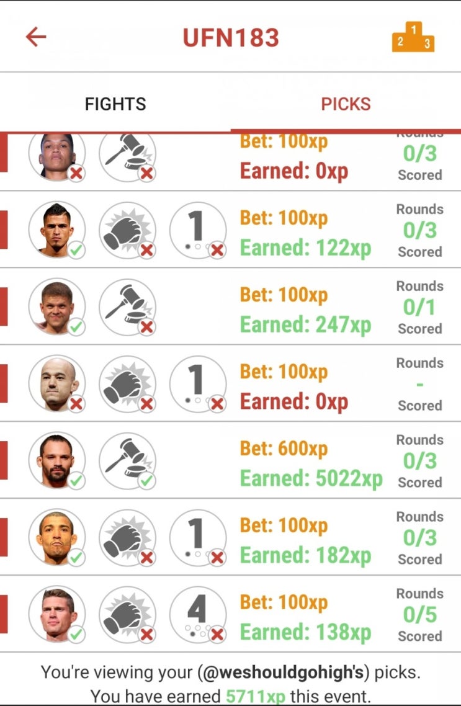Select the PICKS tab

[x=346, y=104]
